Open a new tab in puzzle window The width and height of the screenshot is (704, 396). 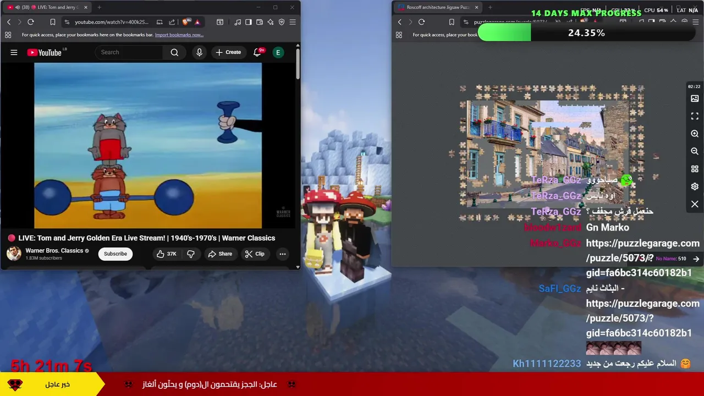pyautogui.click(x=490, y=7)
